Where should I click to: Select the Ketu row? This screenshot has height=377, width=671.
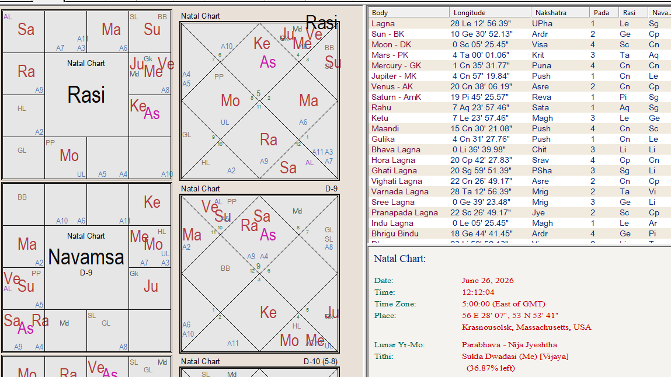point(520,118)
